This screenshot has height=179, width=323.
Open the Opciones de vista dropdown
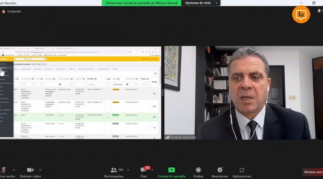[x=201, y=3]
